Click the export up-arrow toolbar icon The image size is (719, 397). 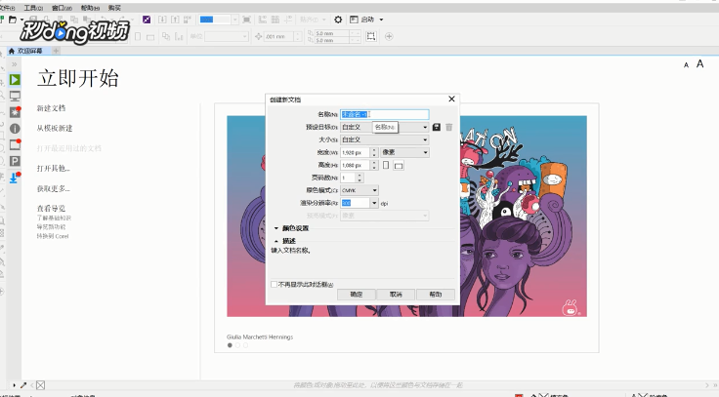pyautogui.click(x=175, y=20)
